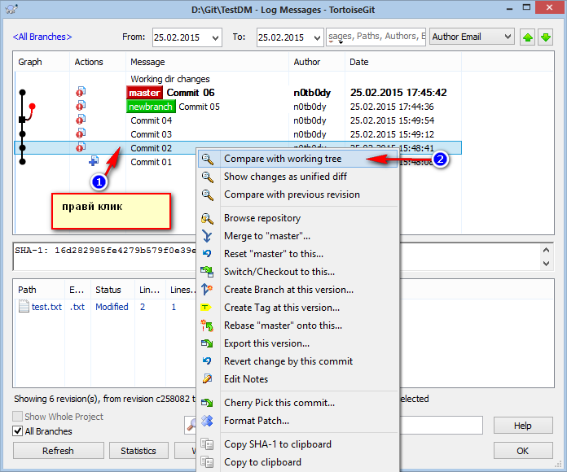The height and width of the screenshot is (472, 567).
Task: Select Revert change by this commit
Action: coord(298,361)
